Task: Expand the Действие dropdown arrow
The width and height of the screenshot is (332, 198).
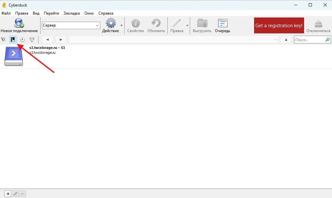Action: point(121,26)
